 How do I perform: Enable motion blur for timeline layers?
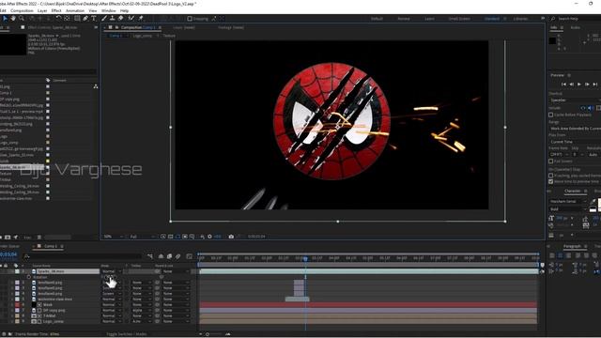tap(177, 256)
